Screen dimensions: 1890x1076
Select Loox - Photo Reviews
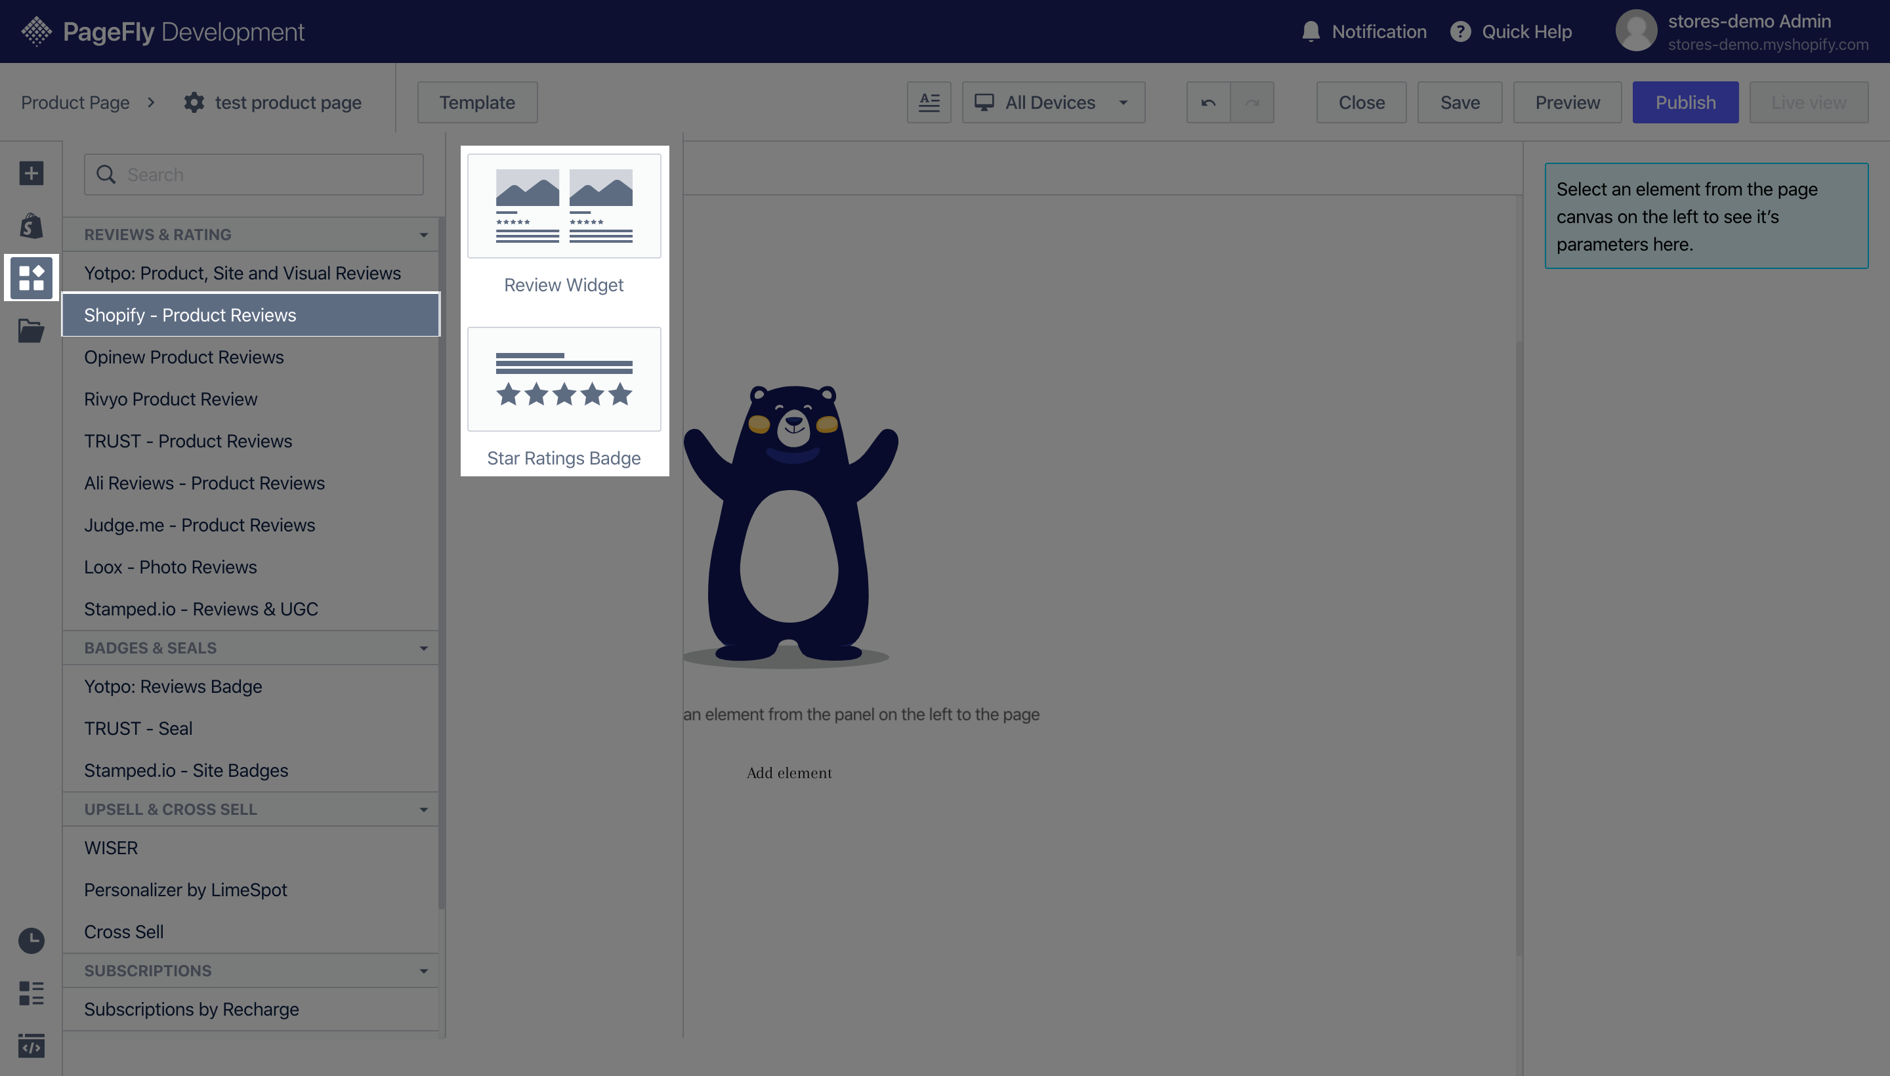coord(251,568)
